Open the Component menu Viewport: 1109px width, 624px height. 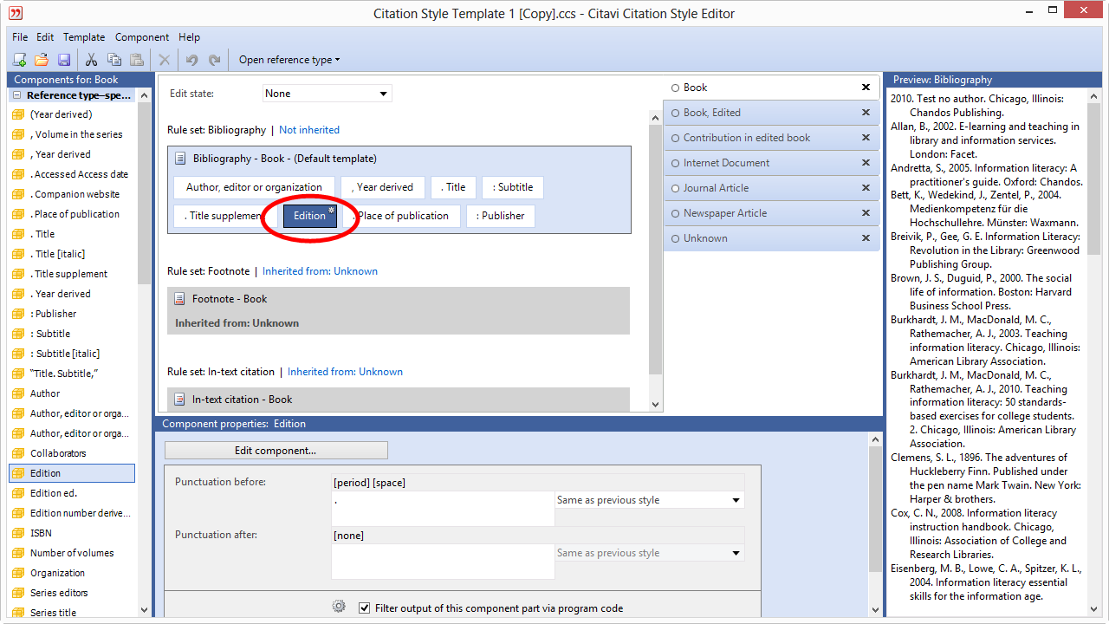[x=142, y=37]
